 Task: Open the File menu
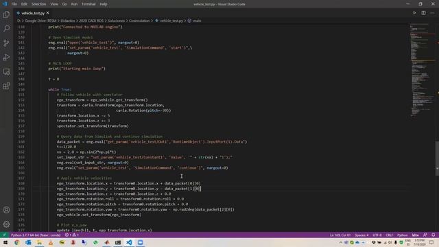click(x=14, y=4)
